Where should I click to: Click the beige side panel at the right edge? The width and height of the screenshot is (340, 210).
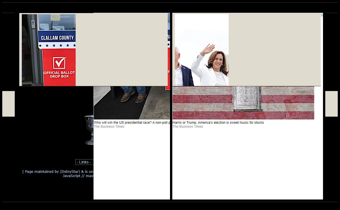[331, 104]
